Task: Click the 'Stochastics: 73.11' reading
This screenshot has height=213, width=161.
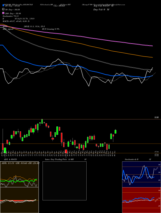Action: pyautogui.click(x=11, y=16)
